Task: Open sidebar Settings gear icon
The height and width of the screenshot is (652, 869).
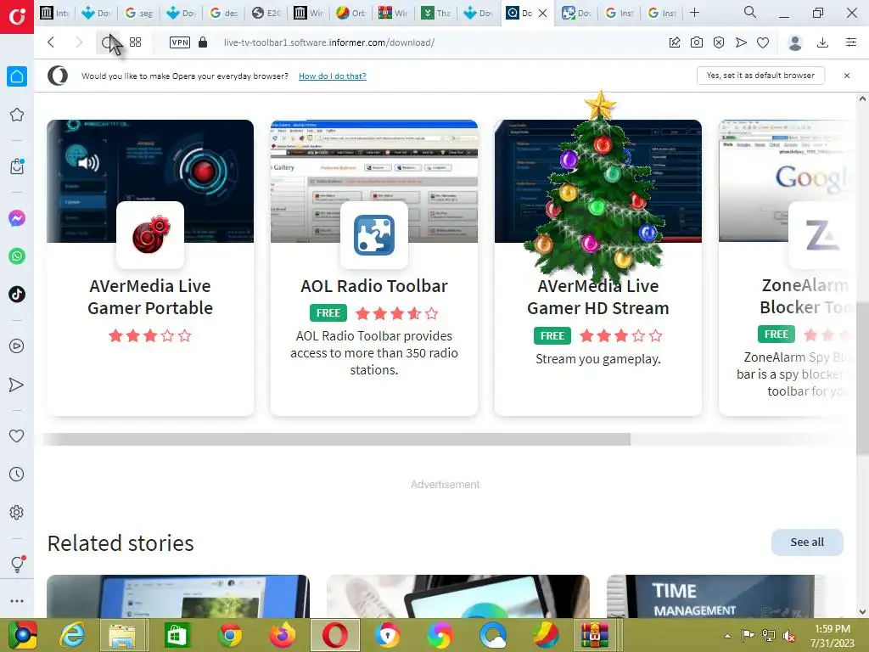Action: [17, 512]
